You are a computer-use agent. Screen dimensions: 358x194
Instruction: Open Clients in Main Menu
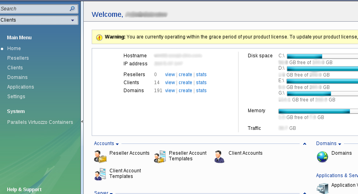tap(15, 68)
